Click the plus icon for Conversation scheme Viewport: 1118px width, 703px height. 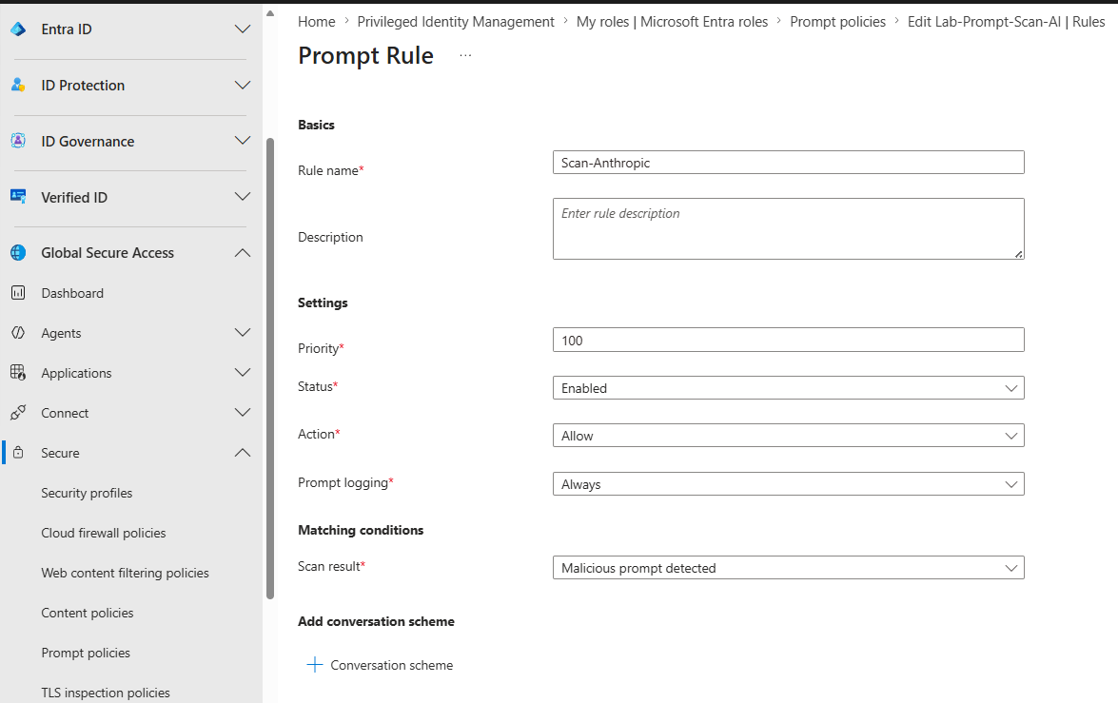tap(314, 665)
